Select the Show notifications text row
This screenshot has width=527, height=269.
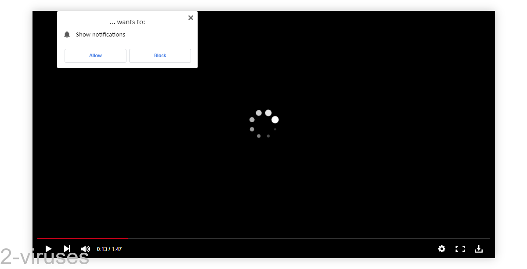point(100,34)
